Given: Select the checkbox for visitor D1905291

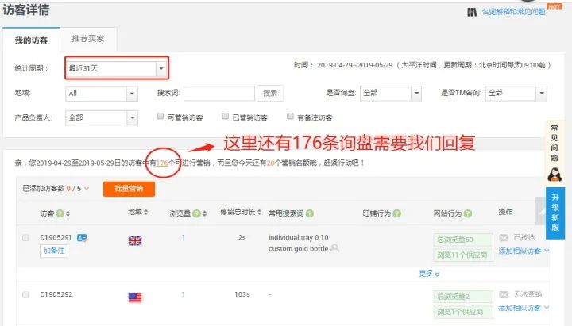Looking at the screenshot, I should point(25,238).
